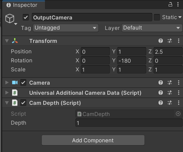Disable the OutputCamera GameObject checkbox
The height and width of the screenshot is (152, 183).
(x=26, y=17)
